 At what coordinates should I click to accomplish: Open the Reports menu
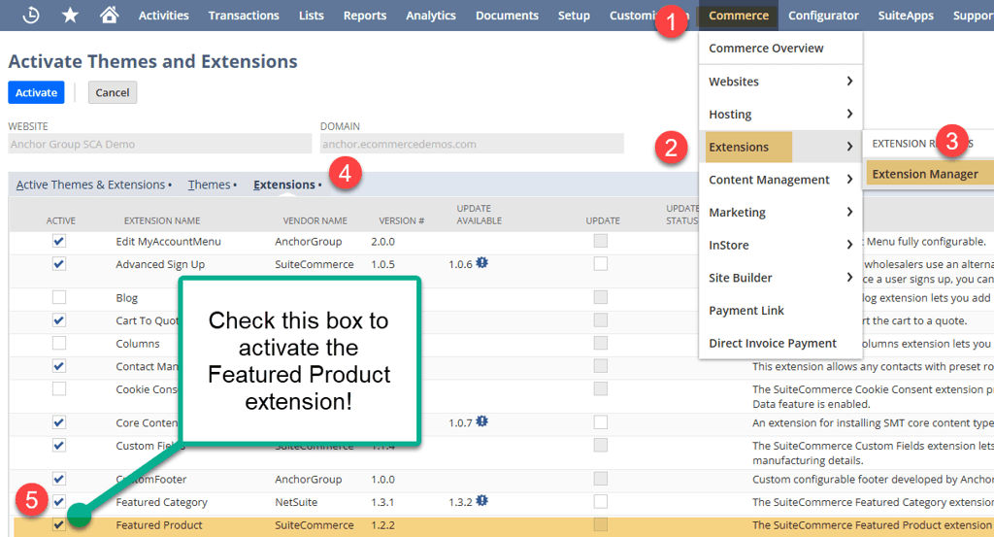[x=365, y=16]
